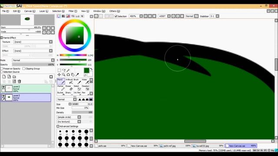Open the Layer menu
The width and height of the screenshot is (278, 156).
43,11
